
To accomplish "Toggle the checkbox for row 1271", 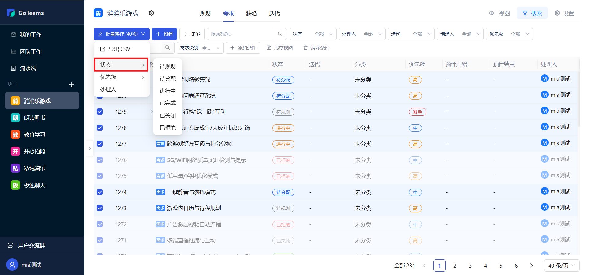I will click(100, 240).
